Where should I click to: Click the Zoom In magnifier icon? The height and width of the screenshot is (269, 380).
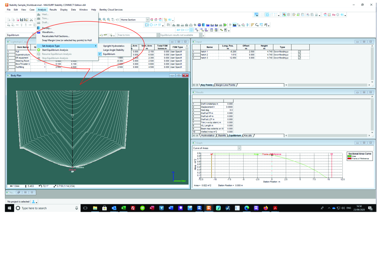point(100,20)
